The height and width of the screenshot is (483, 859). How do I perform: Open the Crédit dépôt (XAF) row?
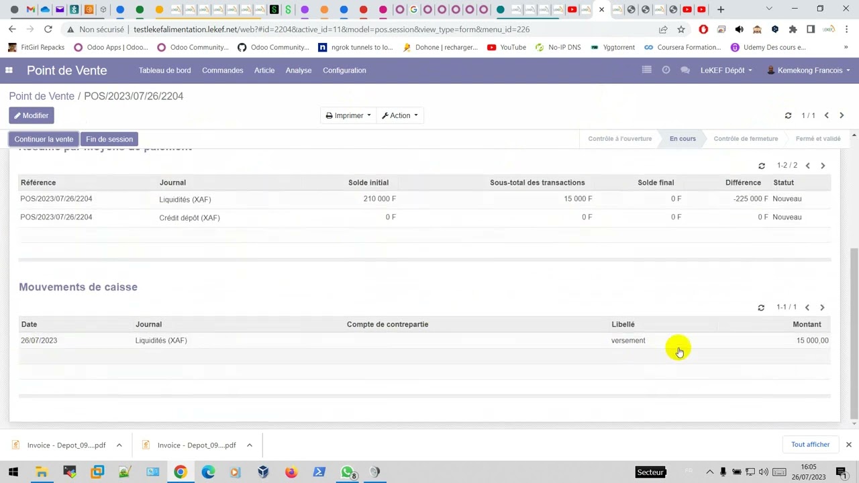click(x=424, y=217)
